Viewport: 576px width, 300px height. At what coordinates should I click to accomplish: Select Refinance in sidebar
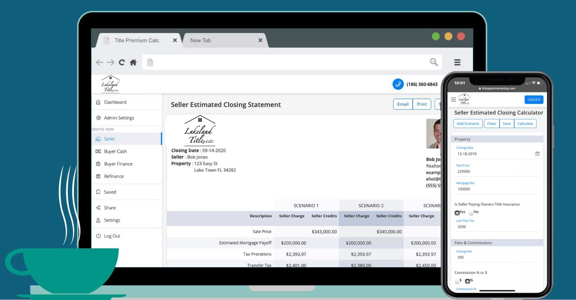tap(127, 176)
